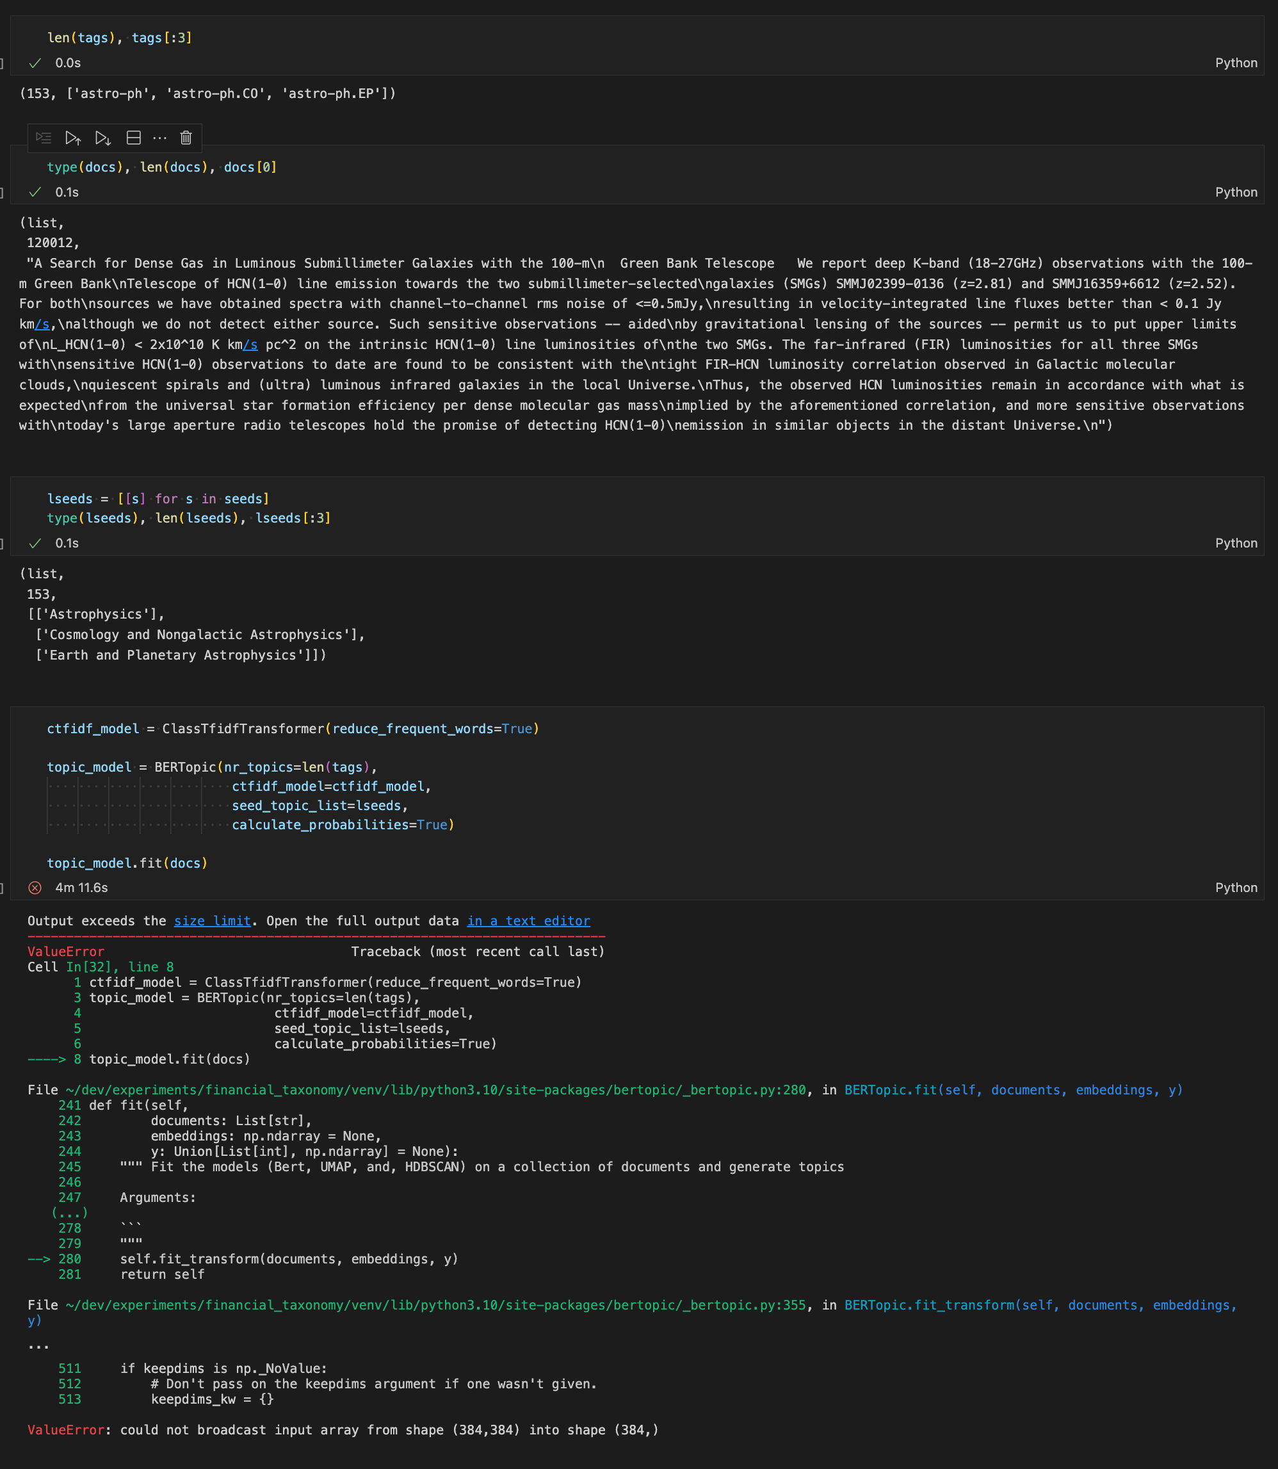Focus the 'lseeds = [[s] for s in seeds]' line

pos(158,498)
